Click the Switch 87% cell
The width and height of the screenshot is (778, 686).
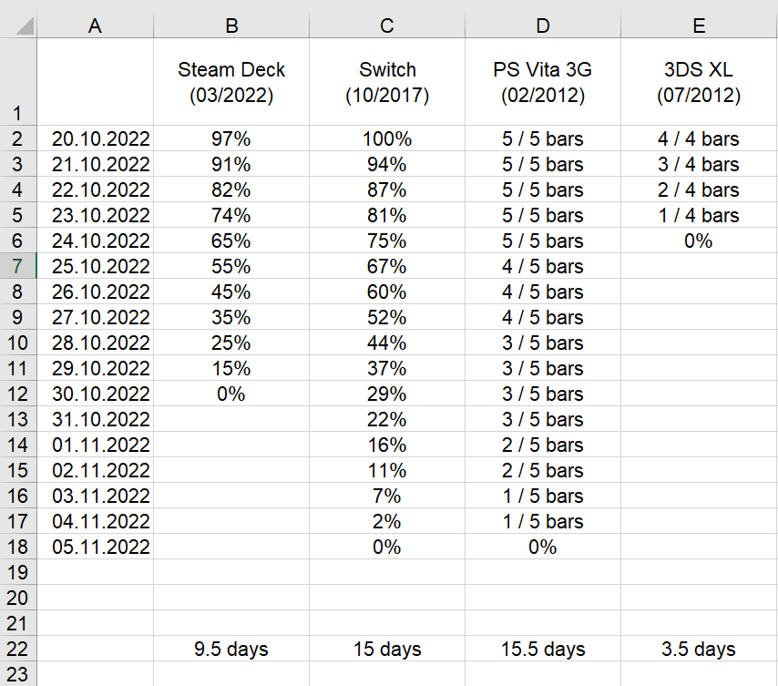coord(387,189)
